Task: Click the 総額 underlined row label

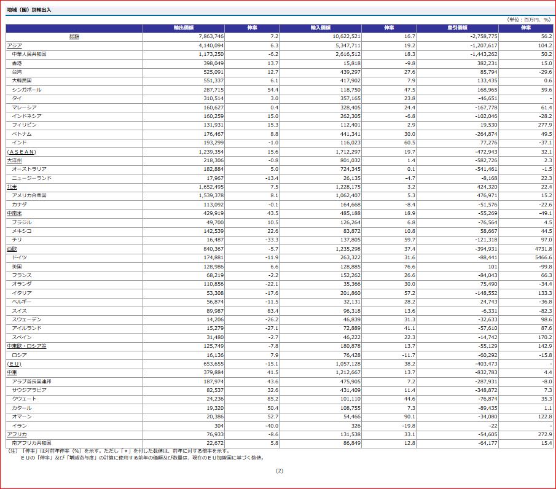Action: (74, 37)
